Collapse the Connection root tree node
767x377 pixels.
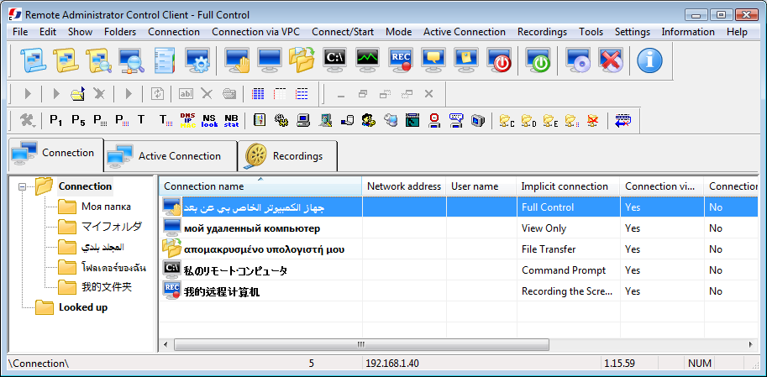[22, 186]
